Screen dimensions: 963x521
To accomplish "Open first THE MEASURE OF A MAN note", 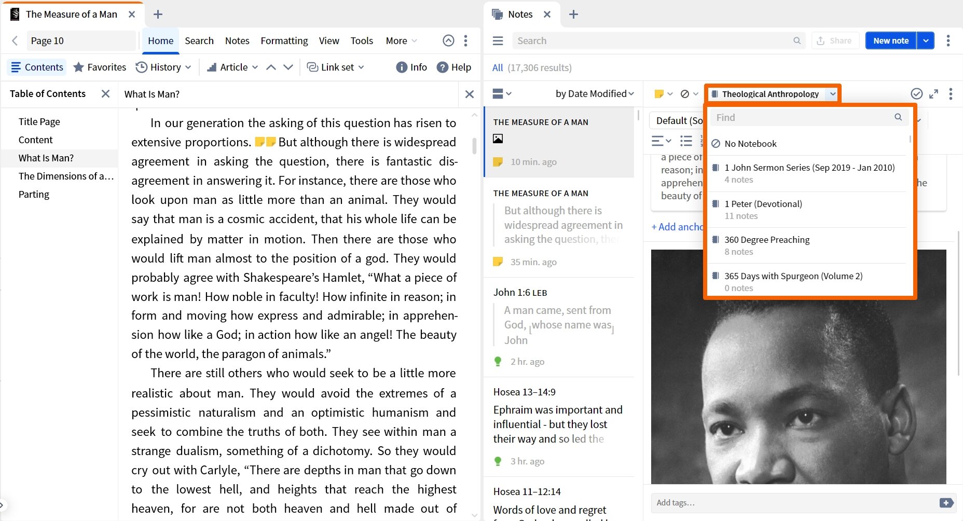I will pyautogui.click(x=559, y=142).
